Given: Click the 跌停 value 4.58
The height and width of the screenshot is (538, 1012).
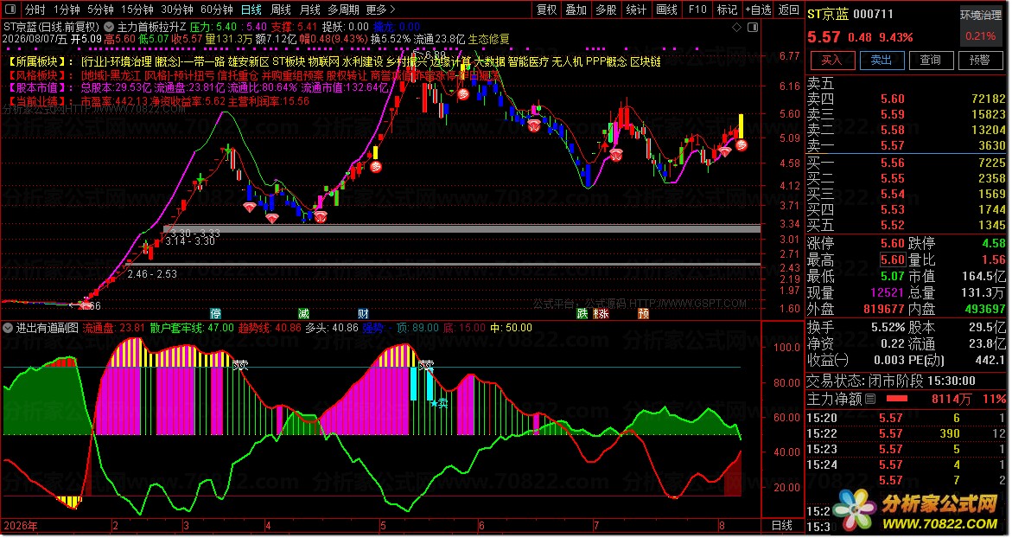Looking at the screenshot, I should [993, 244].
